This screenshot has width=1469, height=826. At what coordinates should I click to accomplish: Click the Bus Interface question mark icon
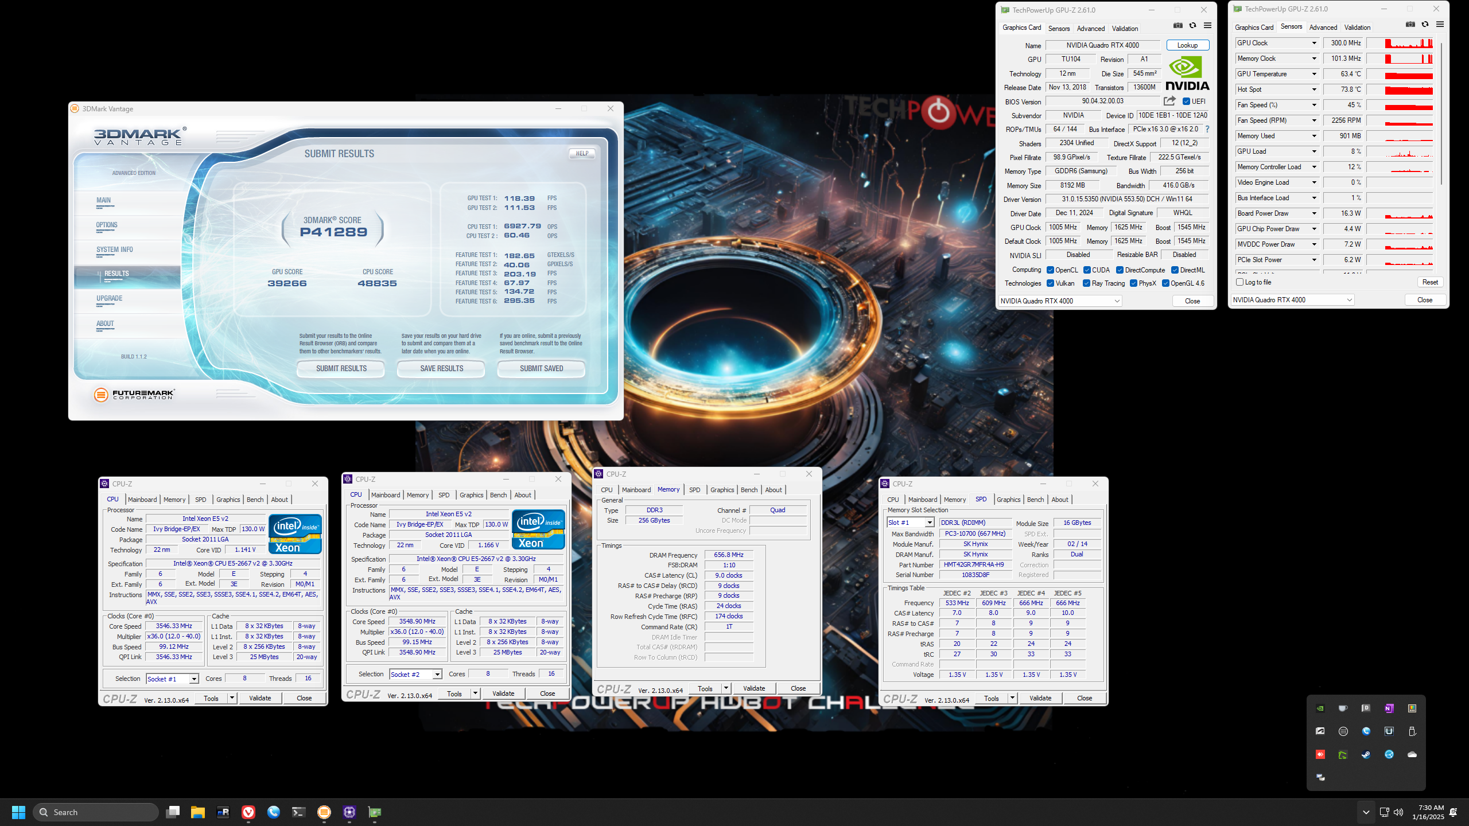click(x=1207, y=129)
